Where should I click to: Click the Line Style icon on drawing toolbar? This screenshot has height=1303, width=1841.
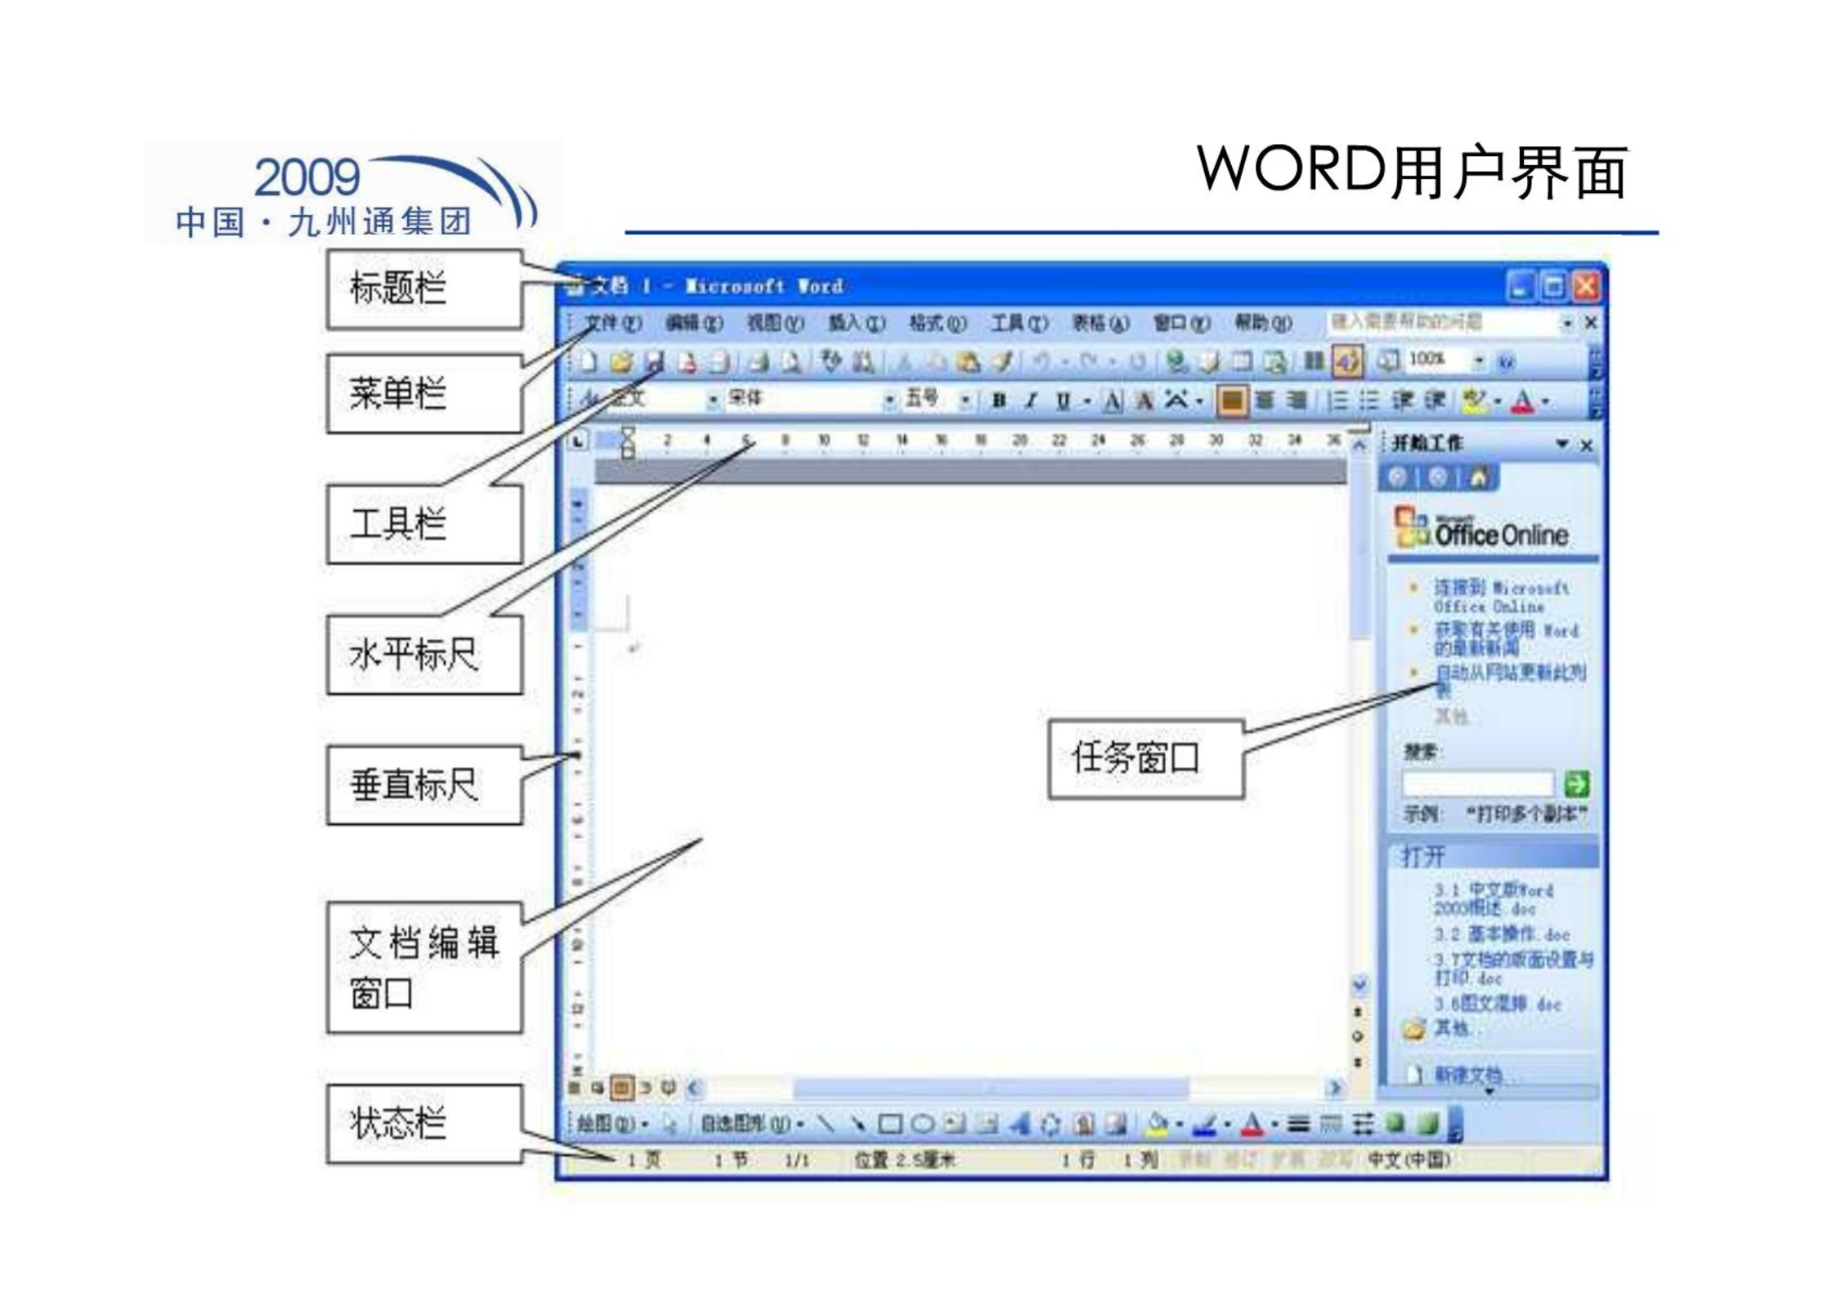tap(1299, 1125)
